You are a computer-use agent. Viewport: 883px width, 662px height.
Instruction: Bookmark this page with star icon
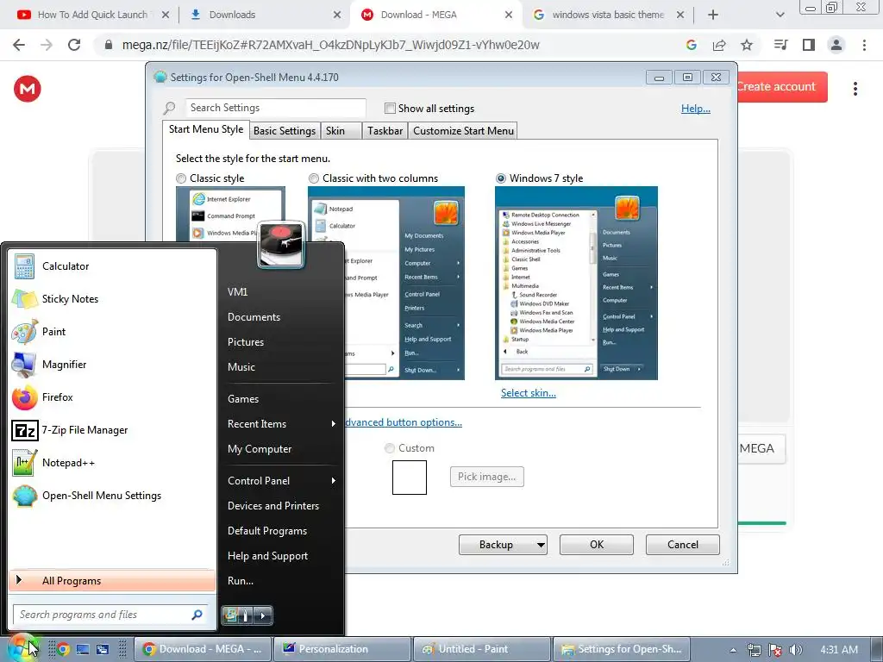(x=747, y=45)
